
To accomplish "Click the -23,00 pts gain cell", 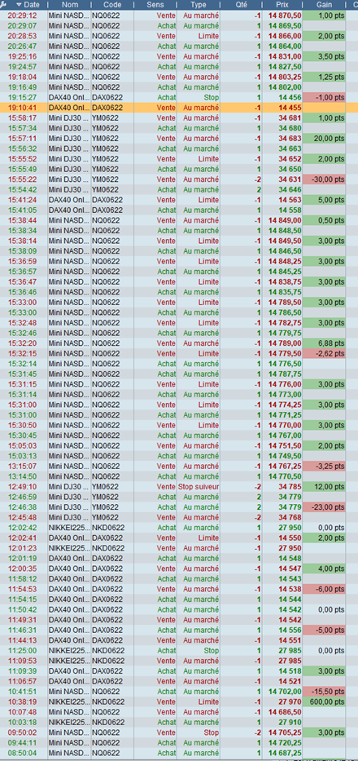I will click(324, 507).
